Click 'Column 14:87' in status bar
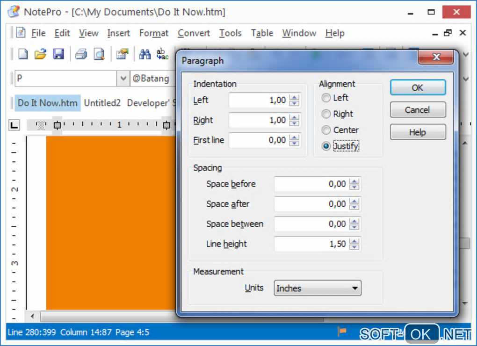The image size is (477, 346). click(x=86, y=332)
